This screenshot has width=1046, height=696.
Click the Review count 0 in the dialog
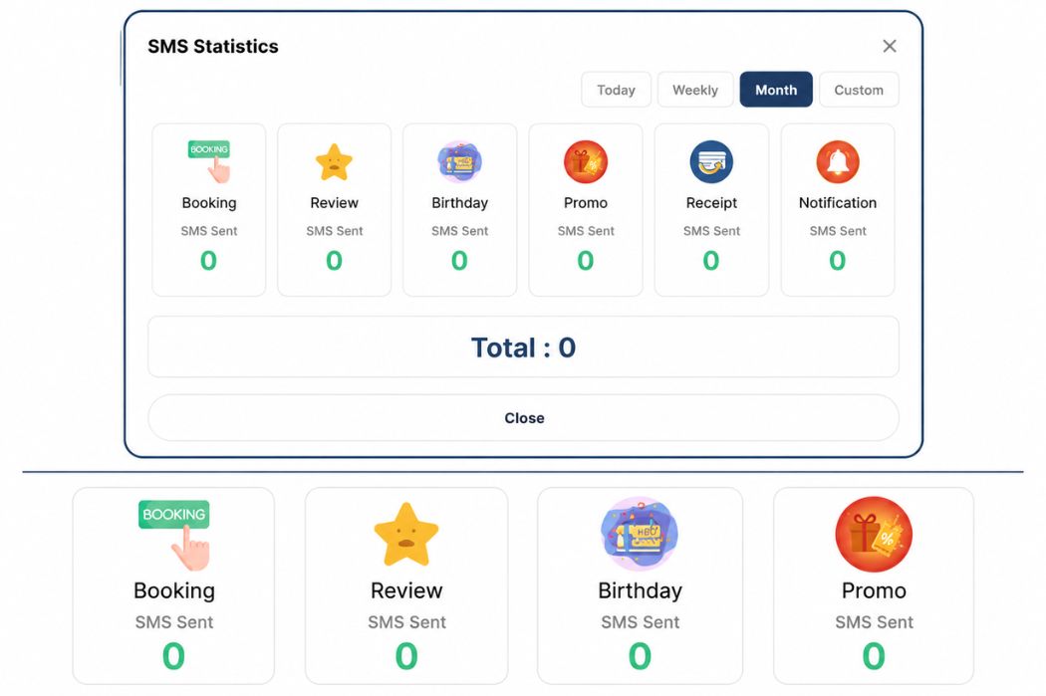coord(334,260)
